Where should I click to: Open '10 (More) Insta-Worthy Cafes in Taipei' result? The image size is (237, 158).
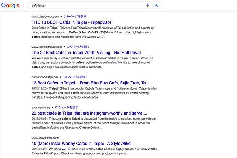point(81,144)
